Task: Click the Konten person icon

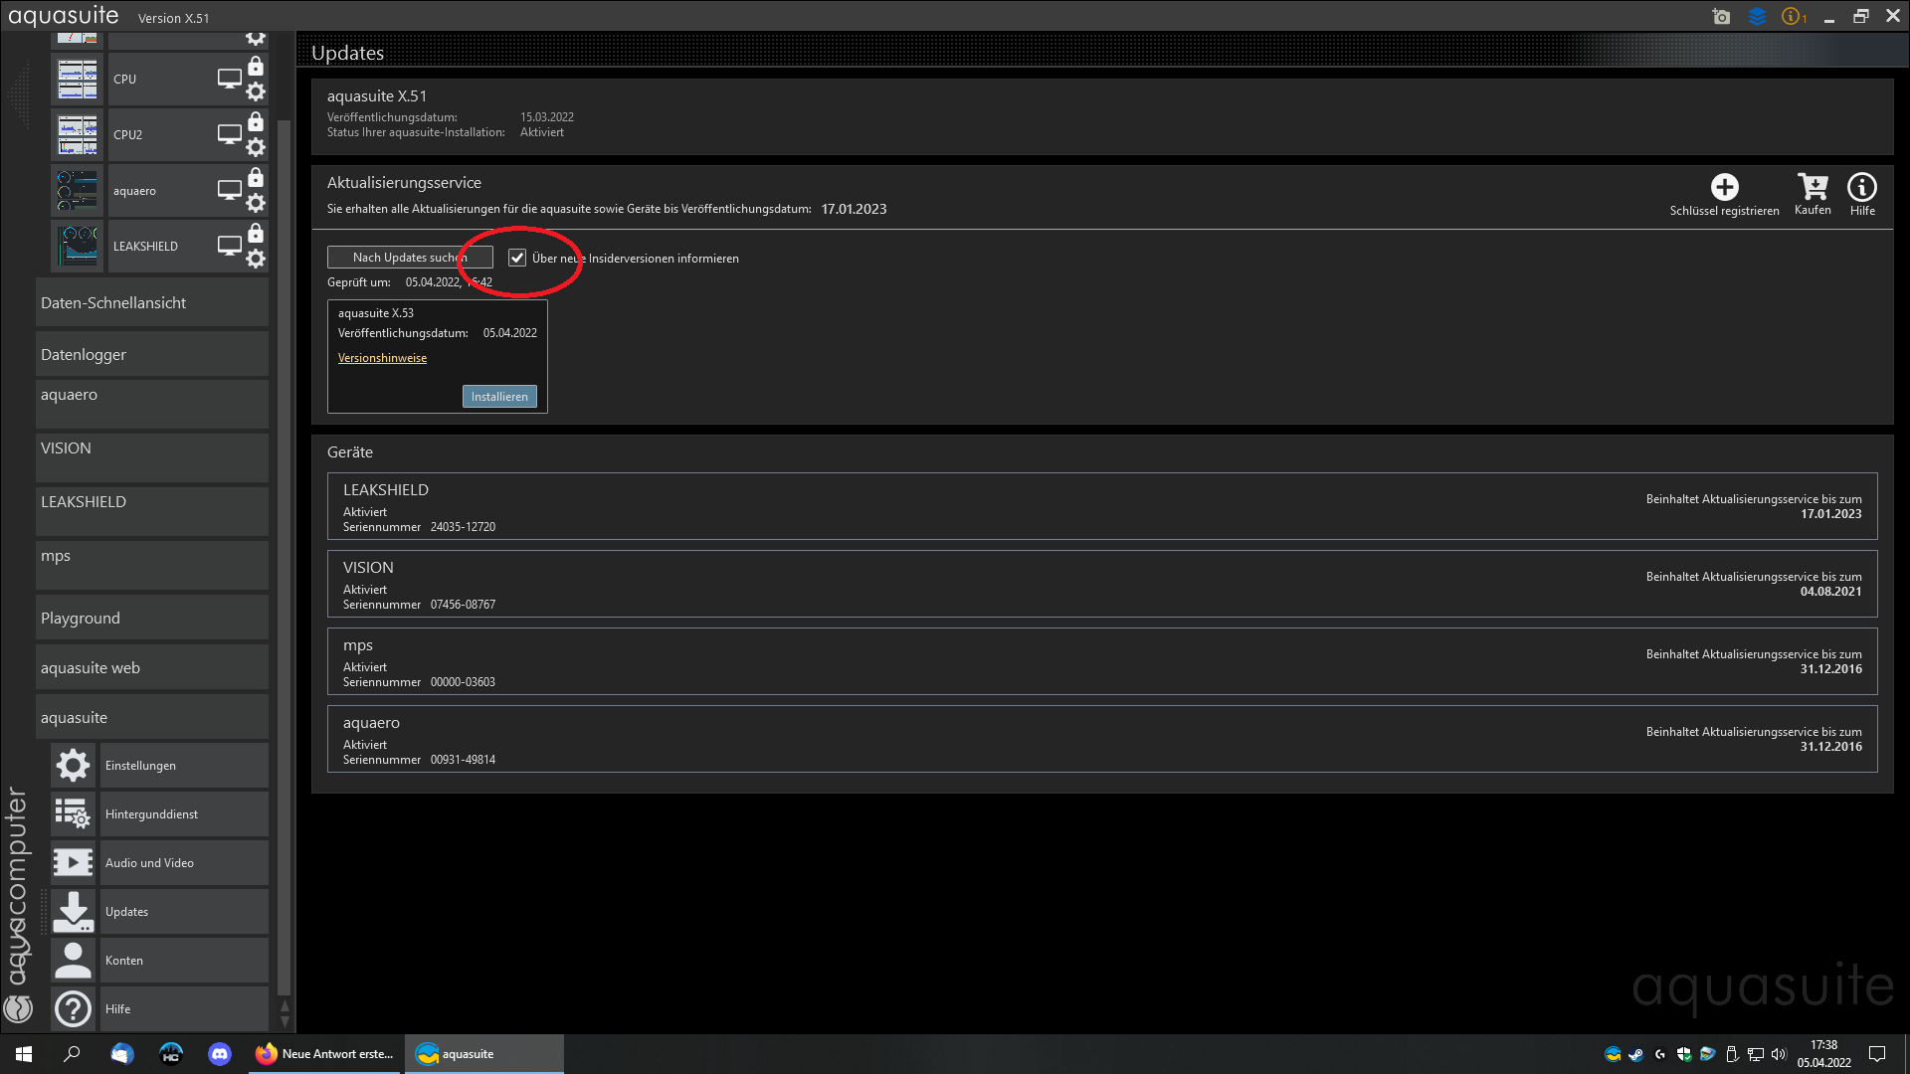Action: point(73,961)
